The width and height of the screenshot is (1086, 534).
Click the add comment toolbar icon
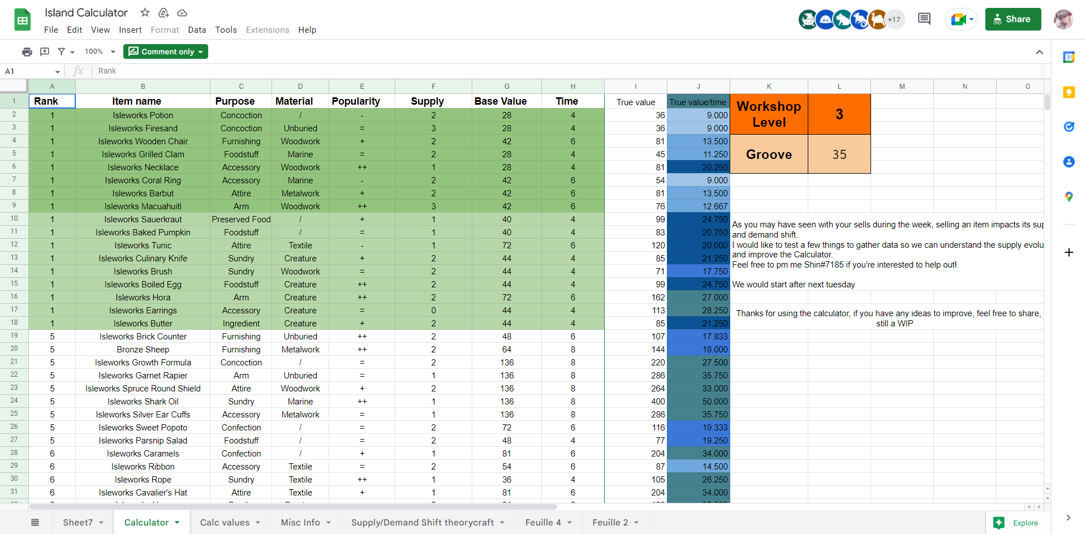(45, 51)
